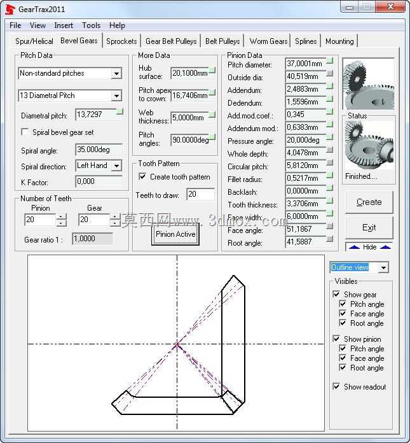Open the File menu
This screenshot has height=443, width=410.
pyautogui.click(x=15, y=25)
